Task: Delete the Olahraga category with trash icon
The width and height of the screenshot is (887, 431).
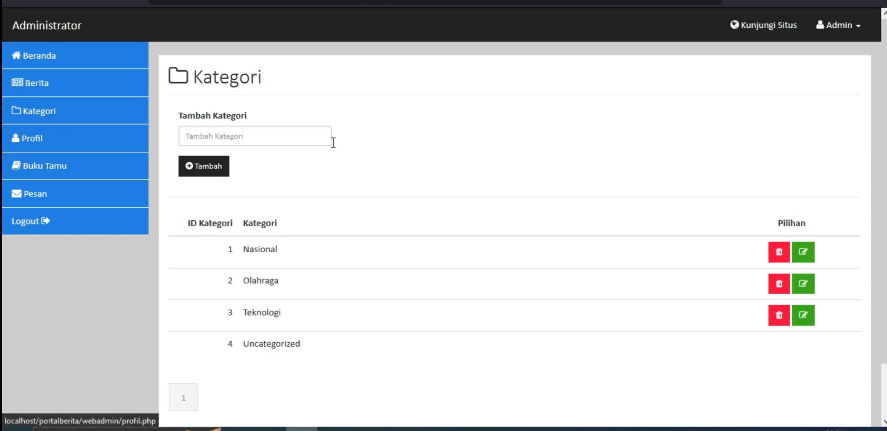Action: 779,284
